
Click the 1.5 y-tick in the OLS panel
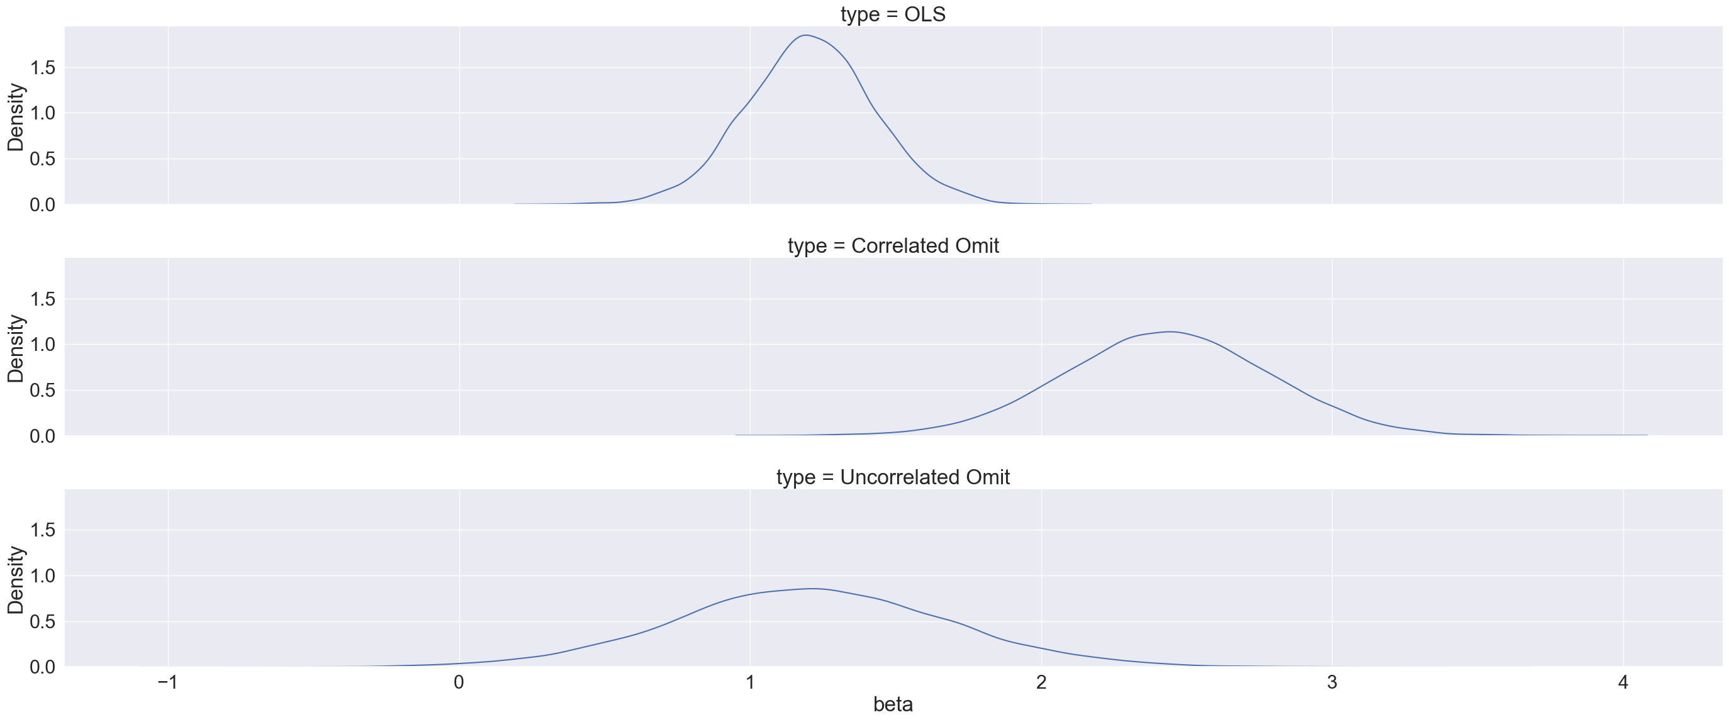pos(42,68)
